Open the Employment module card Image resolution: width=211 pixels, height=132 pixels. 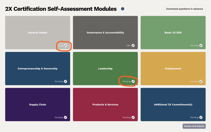click(x=173, y=69)
